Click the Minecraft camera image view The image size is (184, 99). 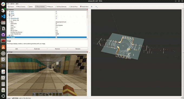coord(47,75)
